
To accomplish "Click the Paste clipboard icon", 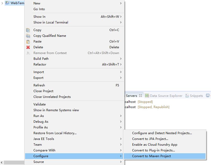I will tap(28, 42).
